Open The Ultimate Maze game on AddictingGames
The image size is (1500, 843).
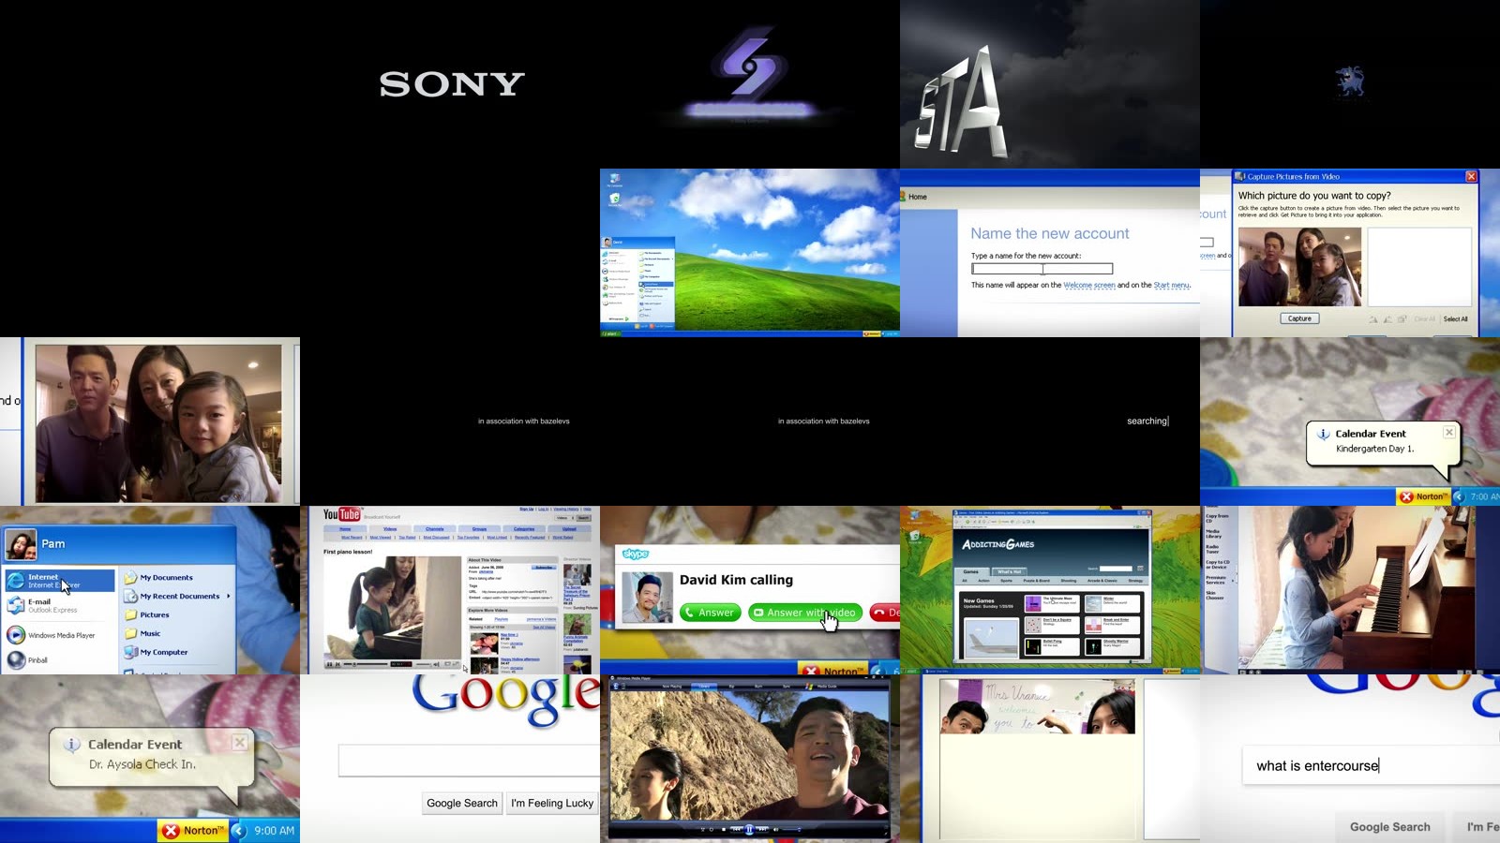coord(1053,604)
